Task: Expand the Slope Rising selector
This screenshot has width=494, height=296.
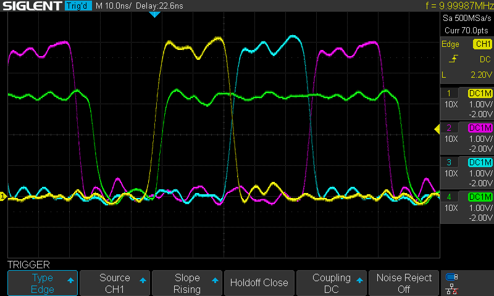Action: (187, 283)
